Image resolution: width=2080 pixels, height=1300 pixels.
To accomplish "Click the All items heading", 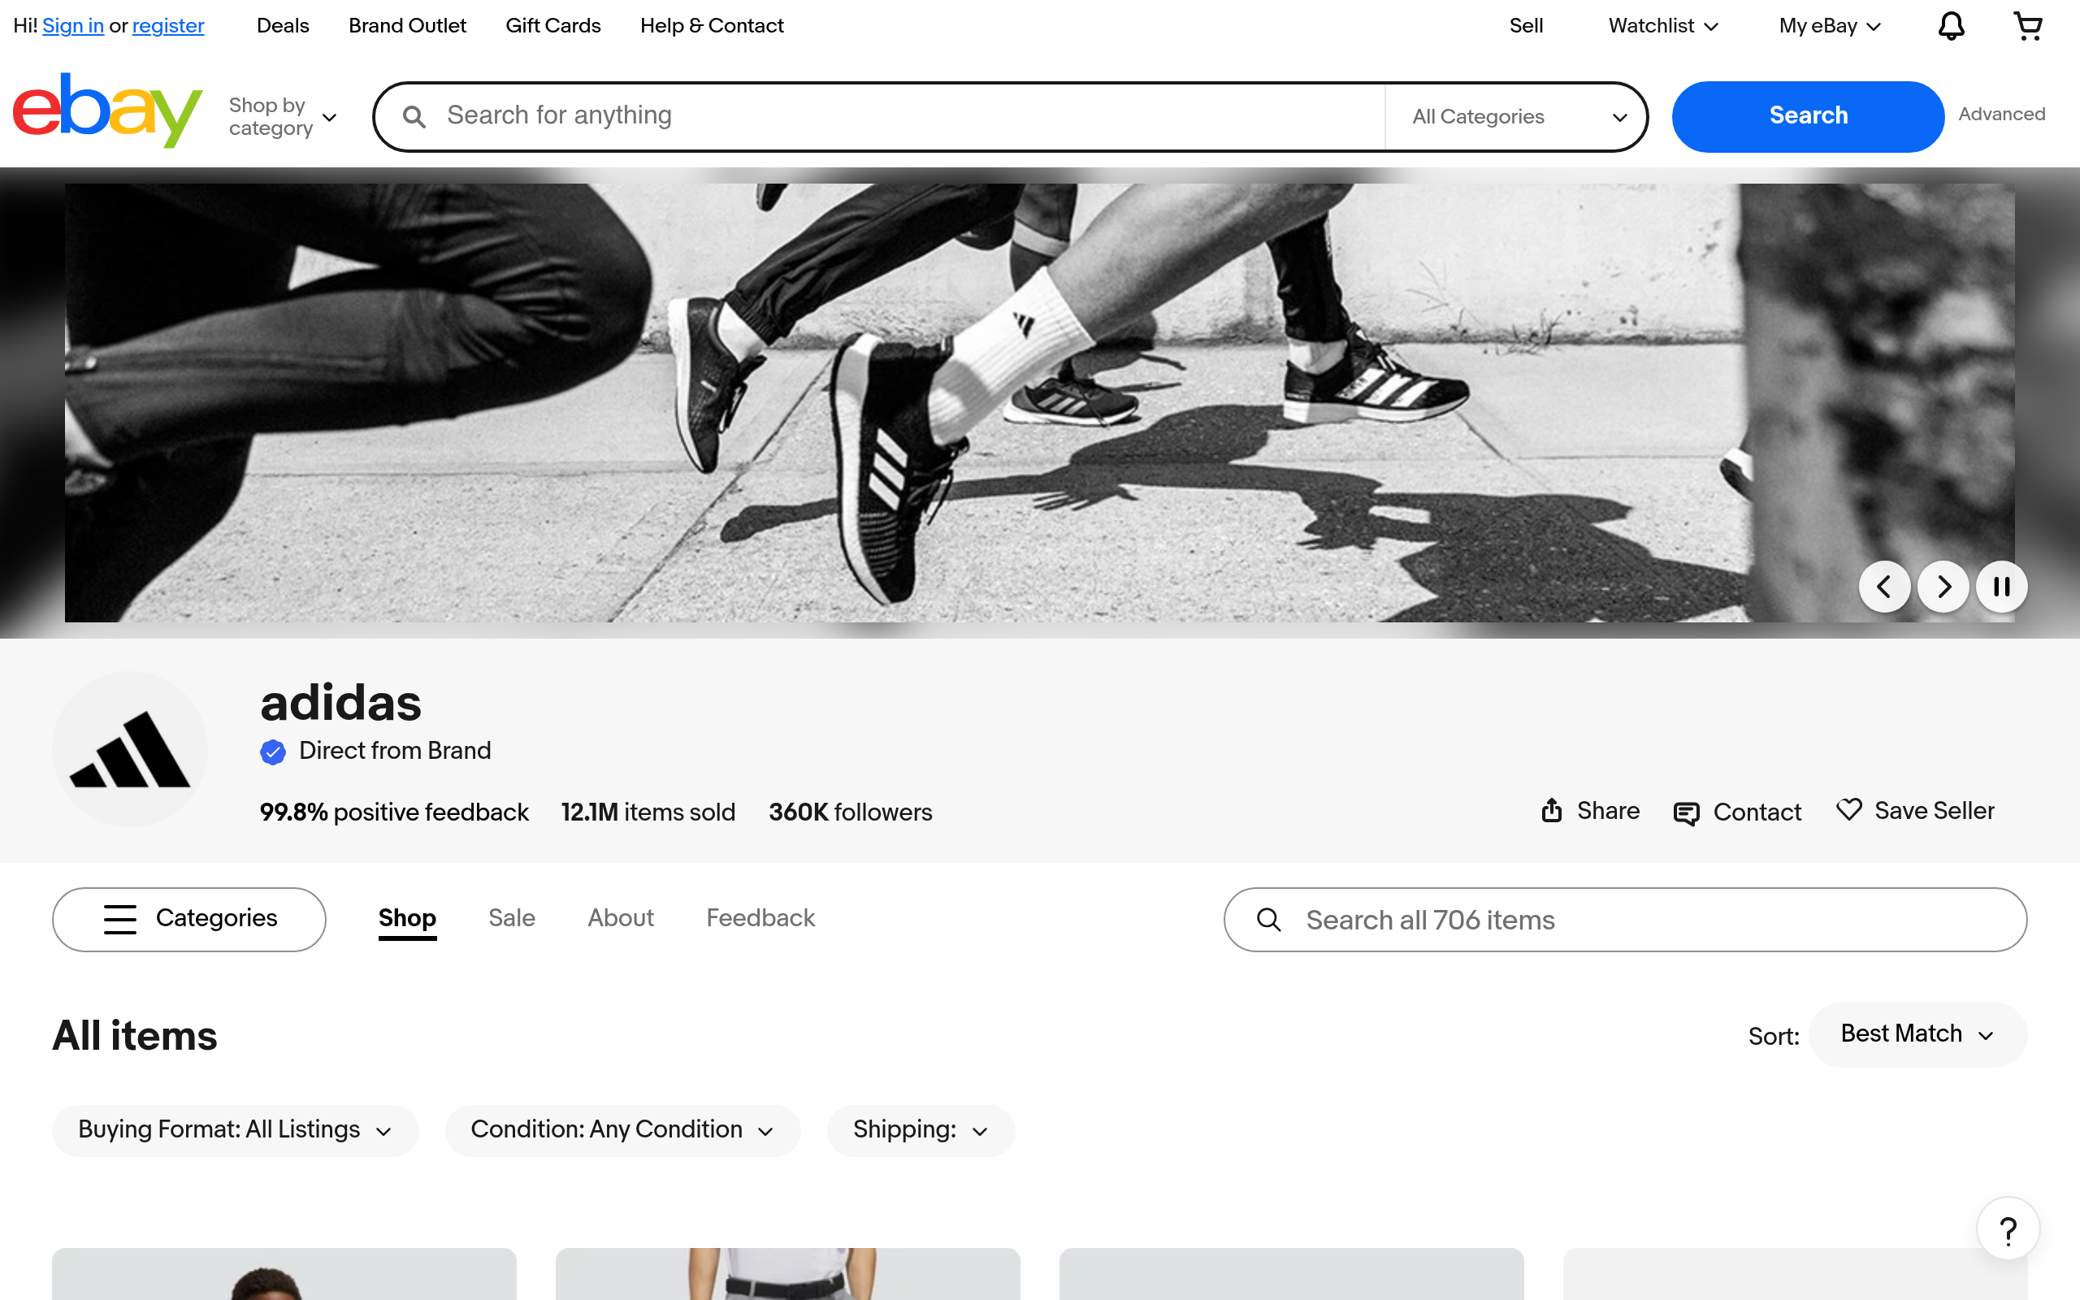I will [x=135, y=1035].
